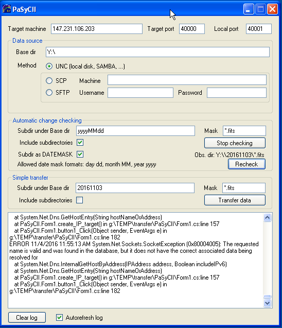Start transfer with Transfer data button
This screenshot has width=282, height=328.
coord(235,200)
